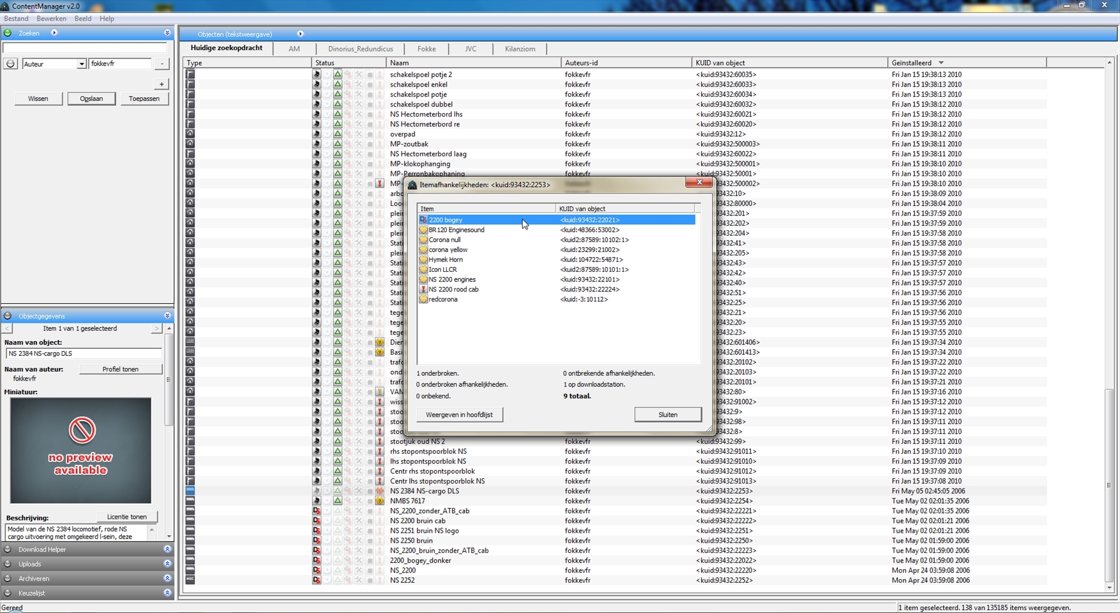Image resolution: width=1120 pixels, height=613 pixels.
Task: Switch to the Kilanziom tab
Action: (x=520, y=49)
